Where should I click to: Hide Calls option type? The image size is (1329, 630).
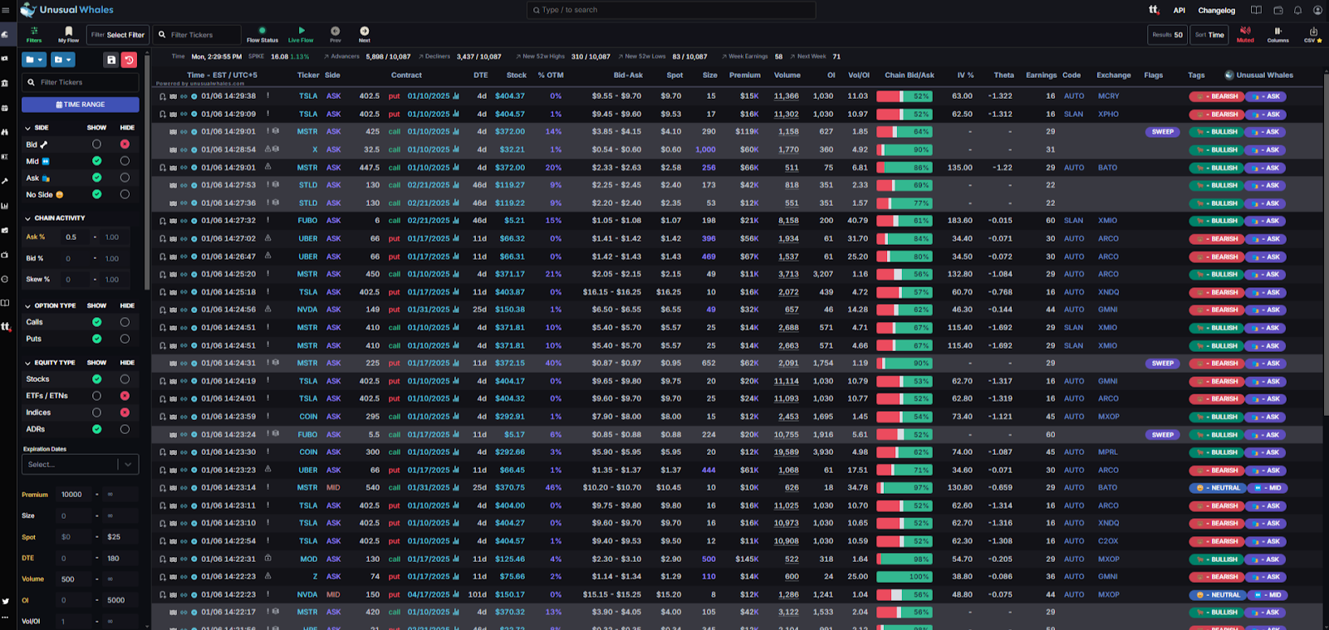[x=125, y=322]
